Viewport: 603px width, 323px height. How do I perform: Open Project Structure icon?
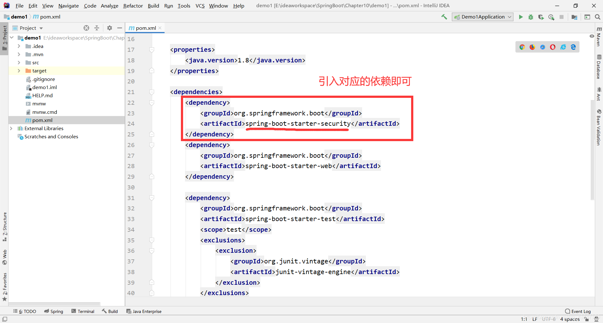pyautogui.click(x=574, y=17)
